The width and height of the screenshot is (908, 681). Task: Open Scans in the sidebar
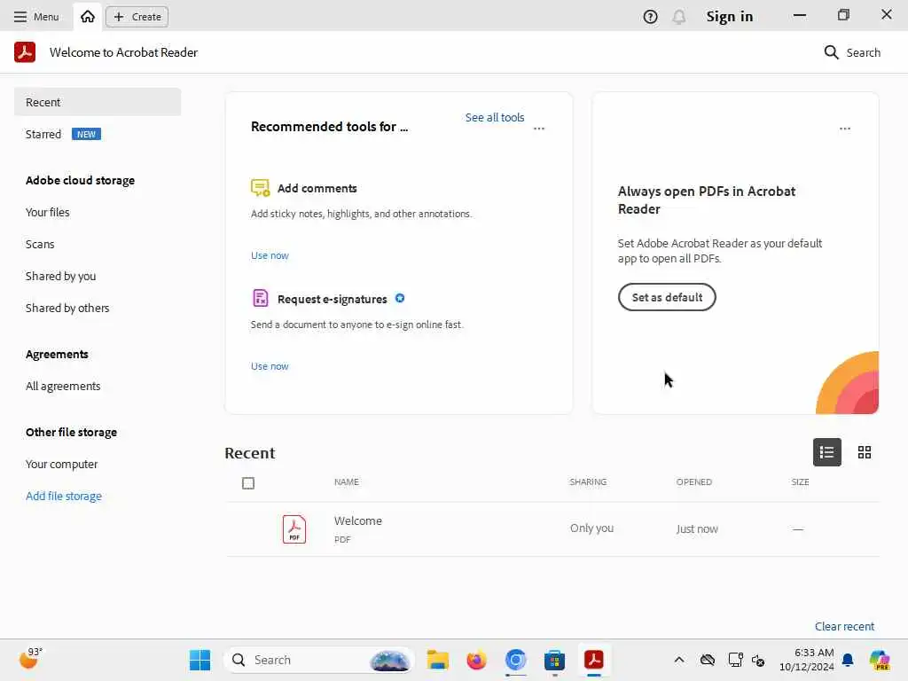40,245
